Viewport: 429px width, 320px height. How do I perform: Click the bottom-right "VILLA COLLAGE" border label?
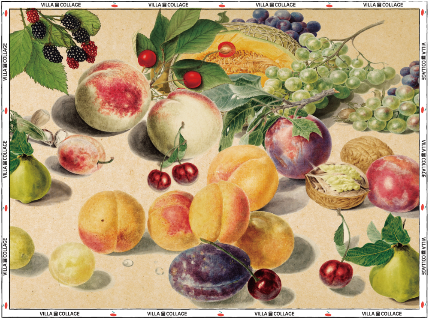pyautogui.click(x=383, y=314)
